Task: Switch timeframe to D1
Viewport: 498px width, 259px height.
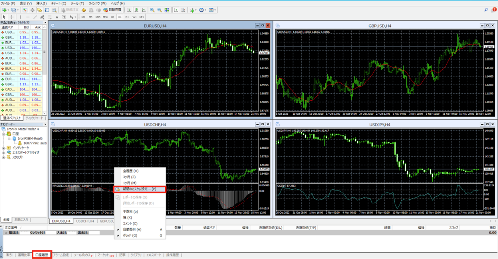Action: pos(127,17)
